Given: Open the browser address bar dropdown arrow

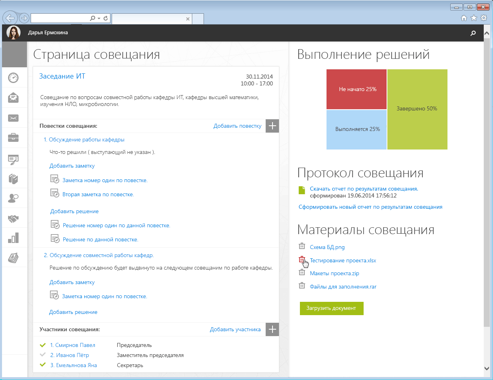Looking at the screenshot, I should pos(99,19).
